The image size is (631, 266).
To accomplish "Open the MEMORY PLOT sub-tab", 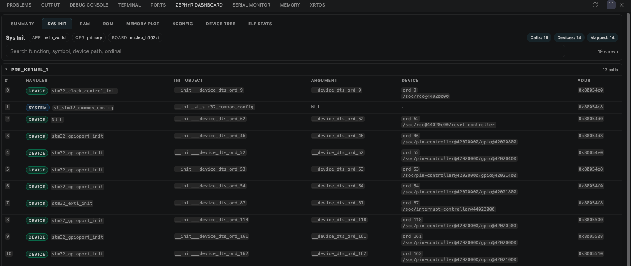I will [143, 24].
